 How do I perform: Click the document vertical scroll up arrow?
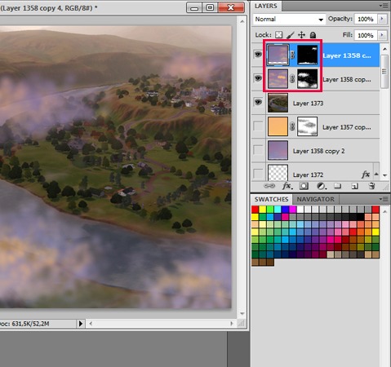tap(242, 21)
